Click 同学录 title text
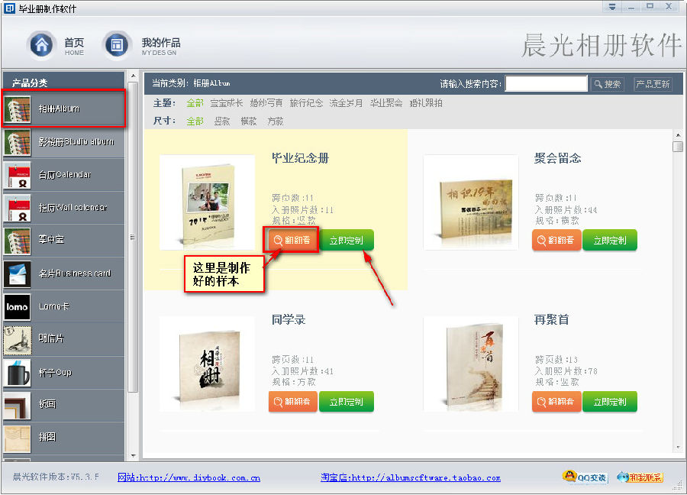 (x=289, y=319)
